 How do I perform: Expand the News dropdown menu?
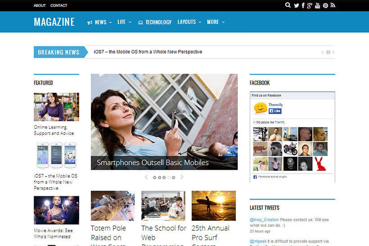(x=100, y=22)
